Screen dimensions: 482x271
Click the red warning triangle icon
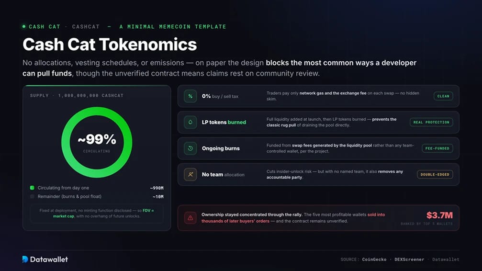(x=191, y=218)
